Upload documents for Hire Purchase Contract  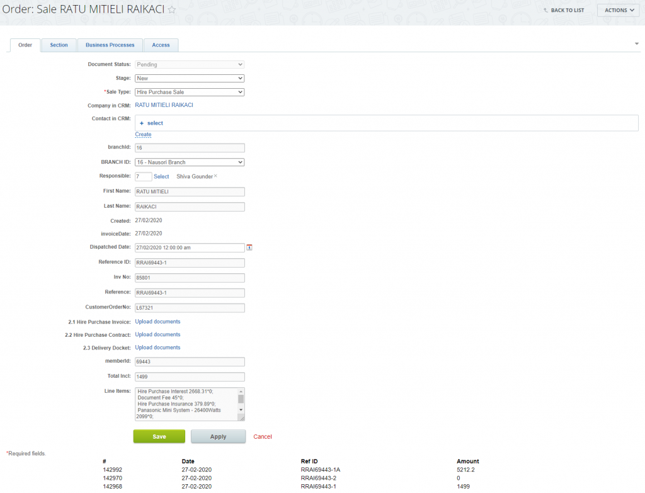click(x=157, y=335)
